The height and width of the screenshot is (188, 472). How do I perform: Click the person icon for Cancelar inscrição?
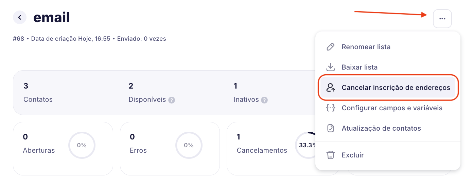[x=330, y=88]
